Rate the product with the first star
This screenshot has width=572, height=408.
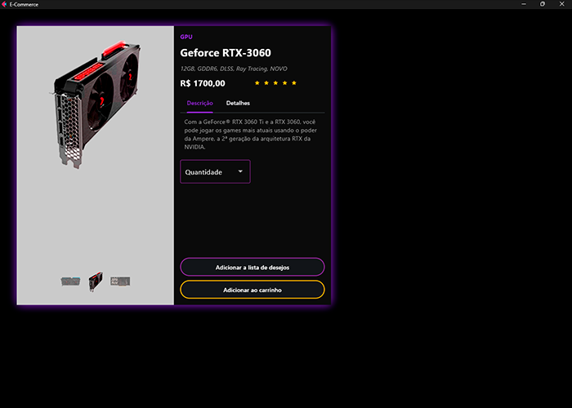257,83
